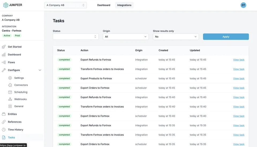Open Scheduling under Configure
The width and height of the screenshot is (257, 147).
(x=21, y=92)
